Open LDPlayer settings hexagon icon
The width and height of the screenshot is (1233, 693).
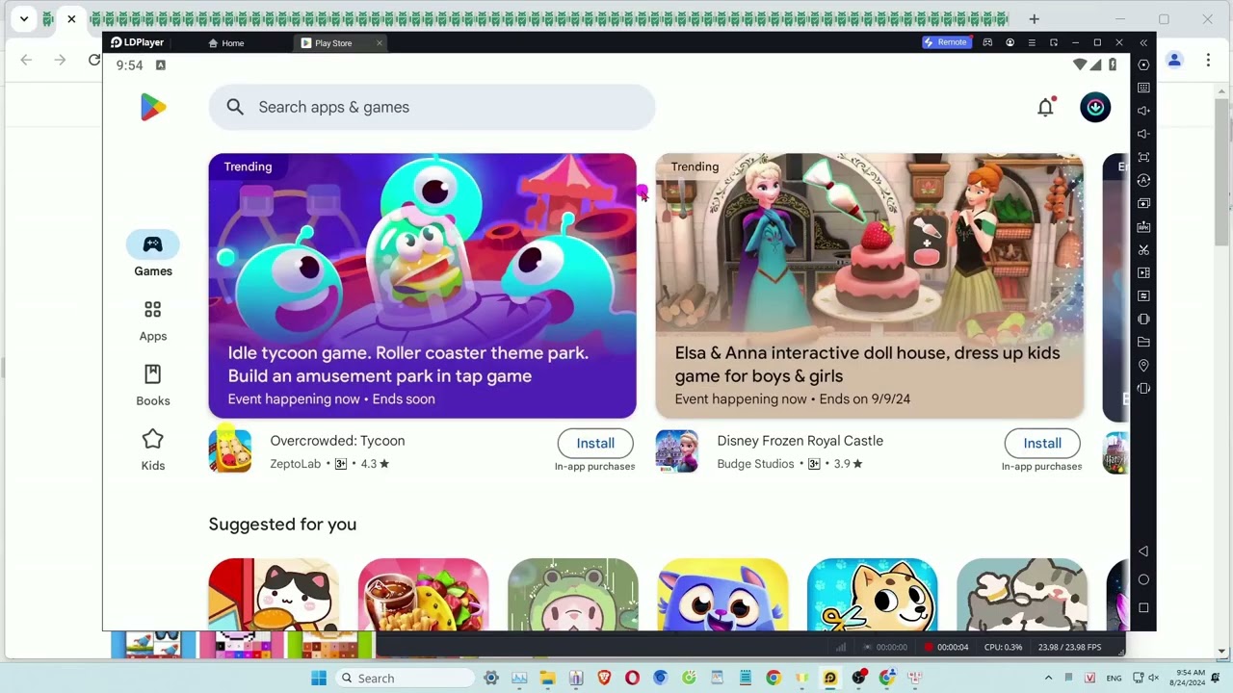(1143, 64)
